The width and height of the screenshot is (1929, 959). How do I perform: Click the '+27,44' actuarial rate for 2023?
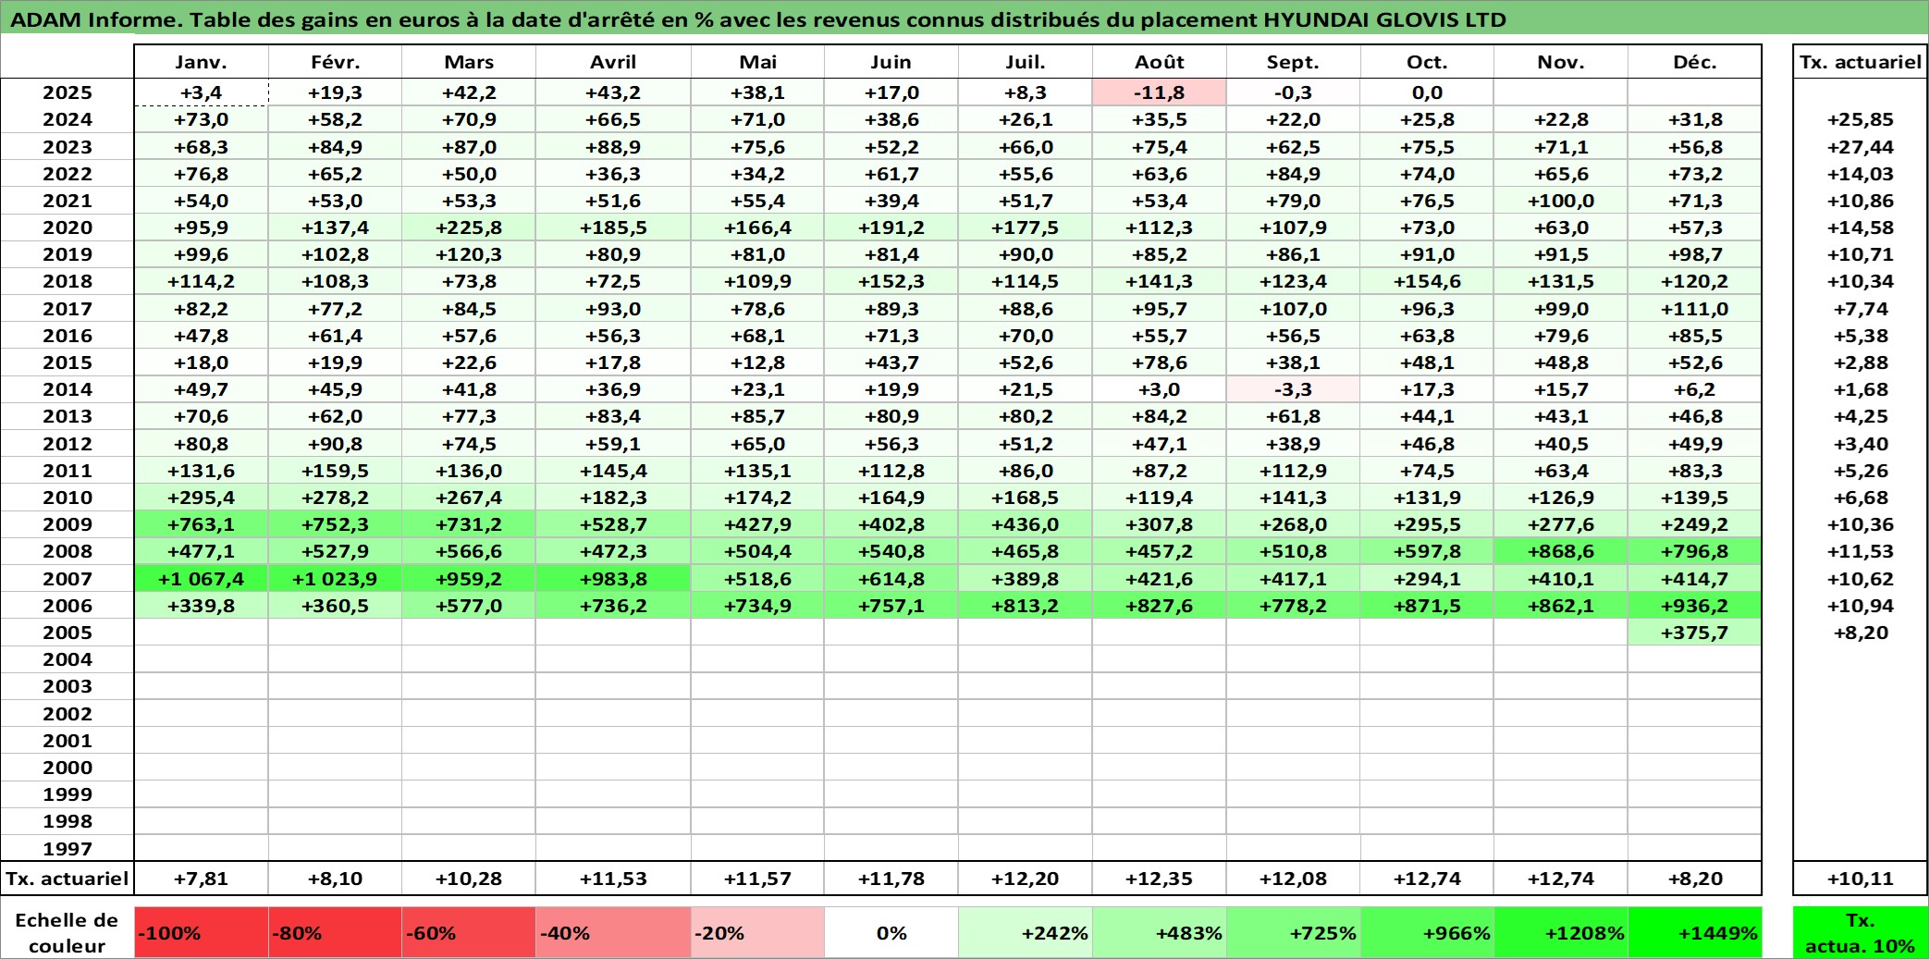[x=1860, y=147]
